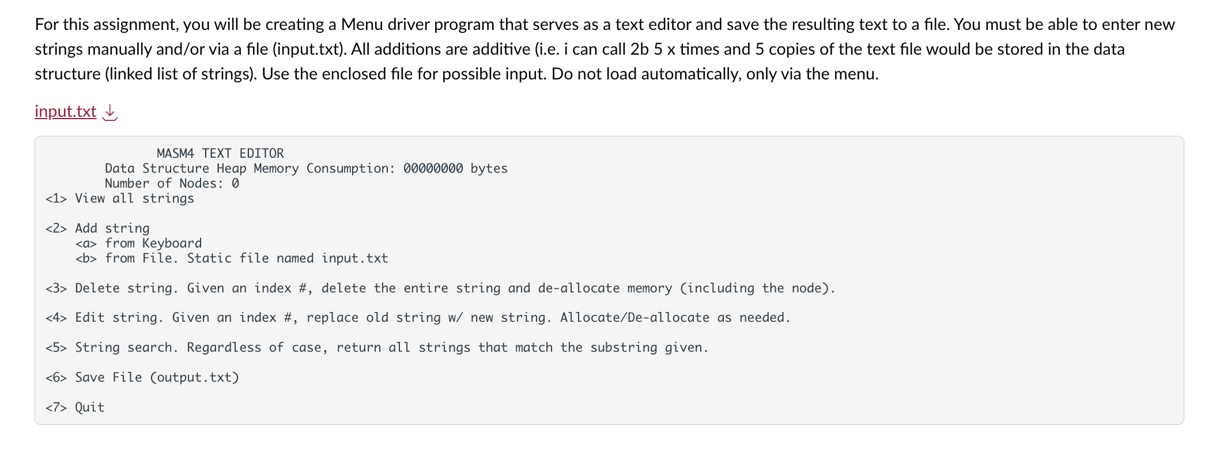This screenshot has width=1231, height=449.
Task: Click the MASM4 TEXT EDITOR heading line
Action: tap(220, 154)
